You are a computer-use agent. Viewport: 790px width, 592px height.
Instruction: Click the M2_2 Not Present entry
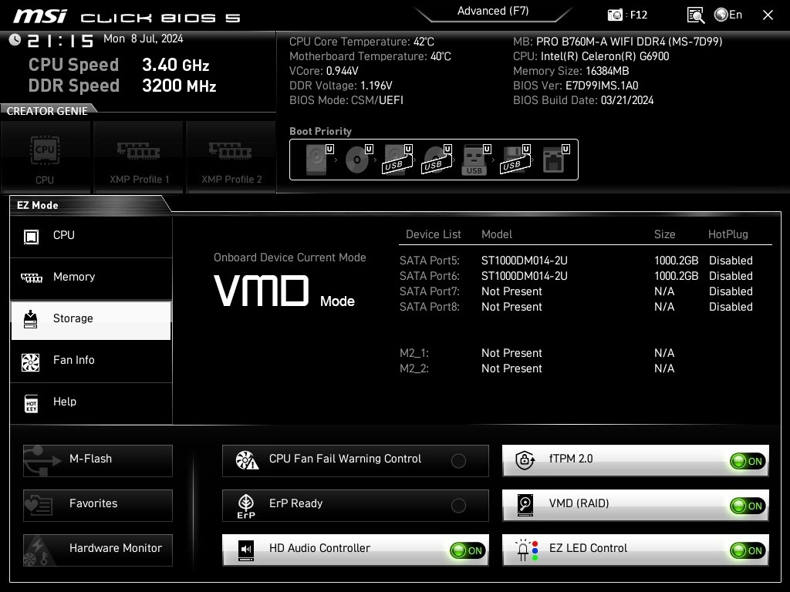pyautogui.click(x=511, y=368)
